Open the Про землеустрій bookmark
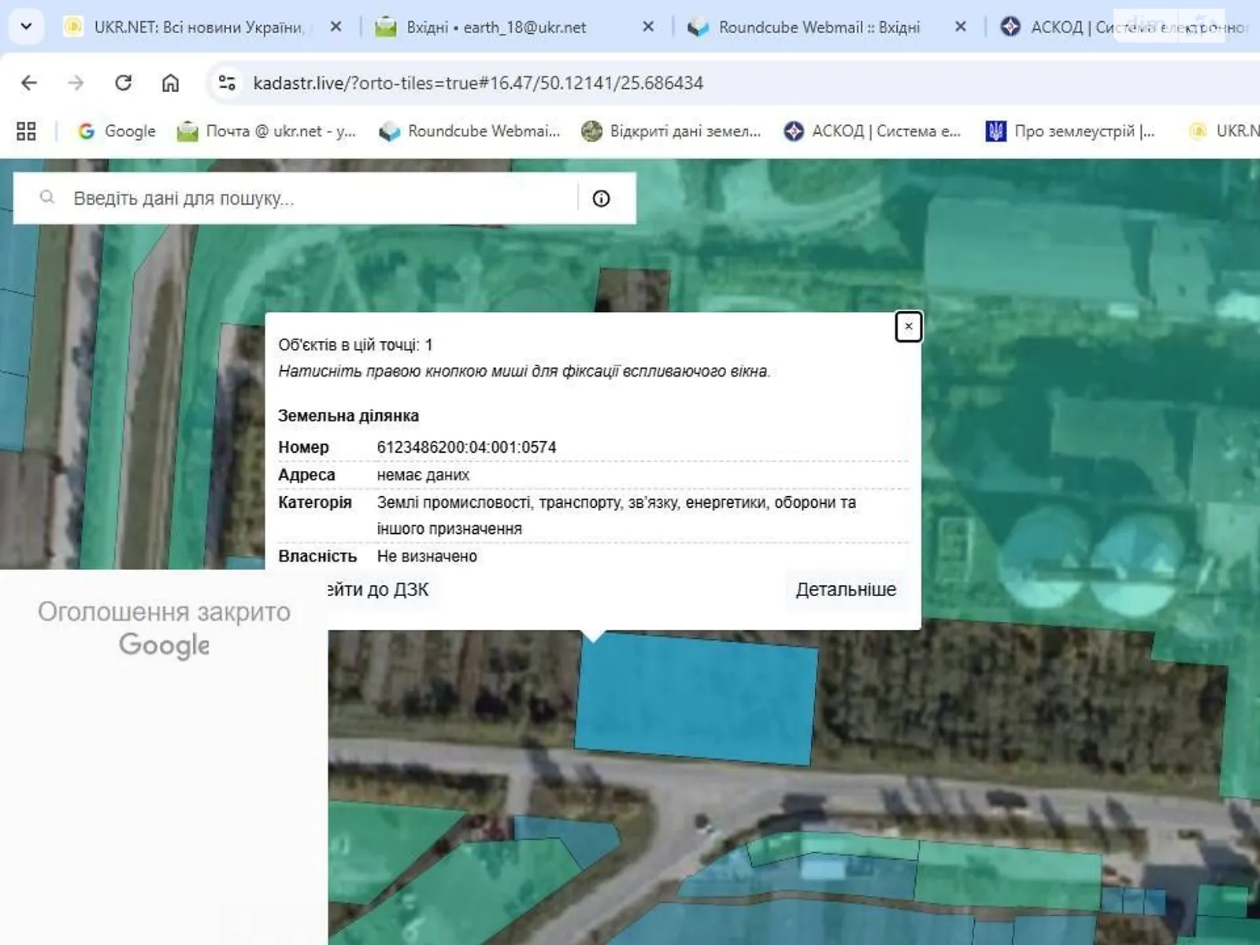Viewport: 1260px width, 945px height. pyautogui.click(x=1071, y=132)
